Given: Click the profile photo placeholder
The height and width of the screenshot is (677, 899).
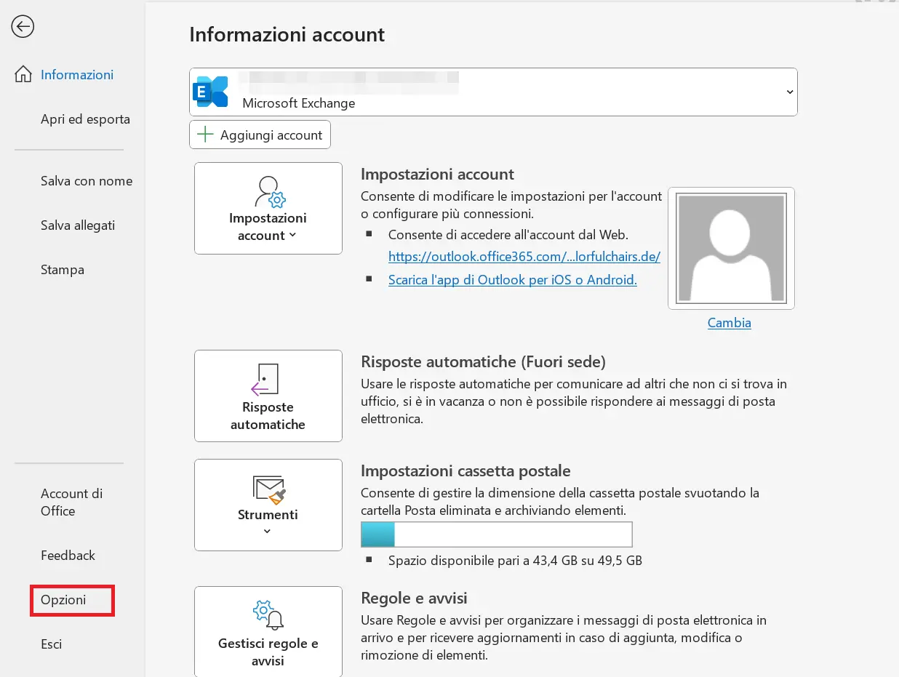Looking at the screenshot, I should (731, 248).
